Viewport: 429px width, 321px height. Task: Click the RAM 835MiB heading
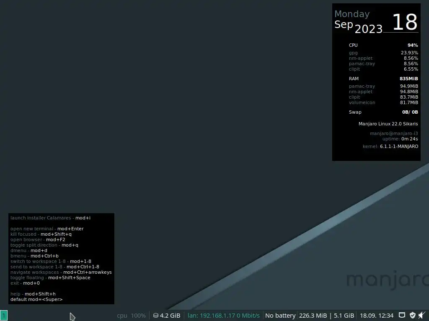383,79
